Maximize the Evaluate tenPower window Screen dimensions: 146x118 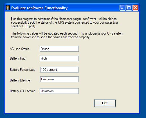pyautogui.click(x=129, y=8)
